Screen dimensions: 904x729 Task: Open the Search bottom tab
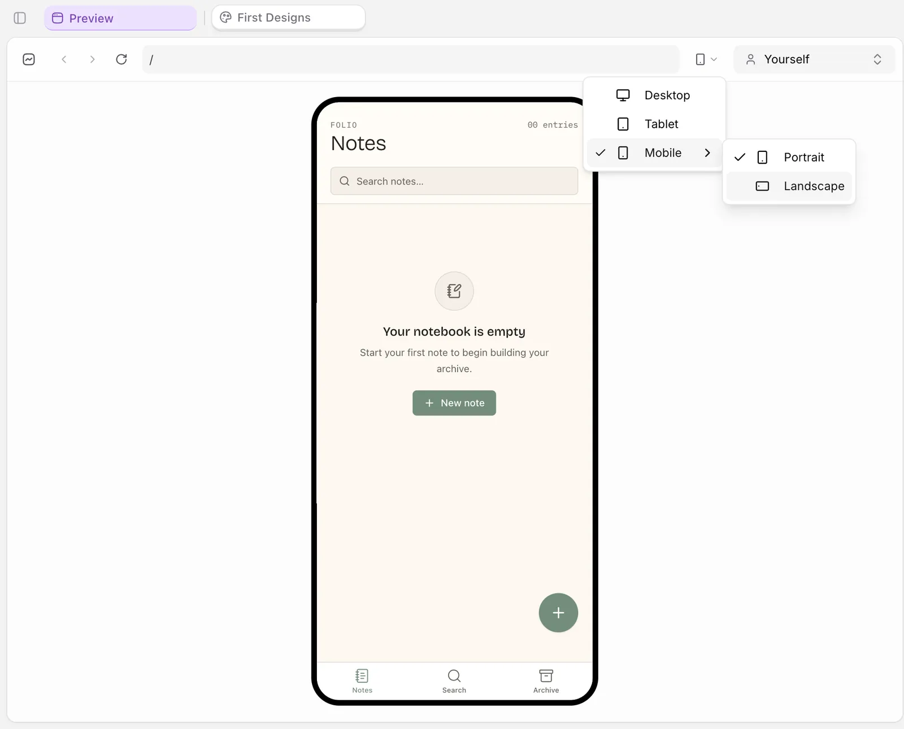tap(454, 681)
